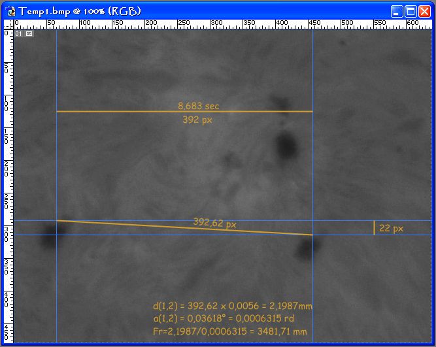Screen dimensions: 436x347
Task: Click the 'Fr=2,1987/0,0006315 = 3481,71 mm' line
Action: coord(230,331)
